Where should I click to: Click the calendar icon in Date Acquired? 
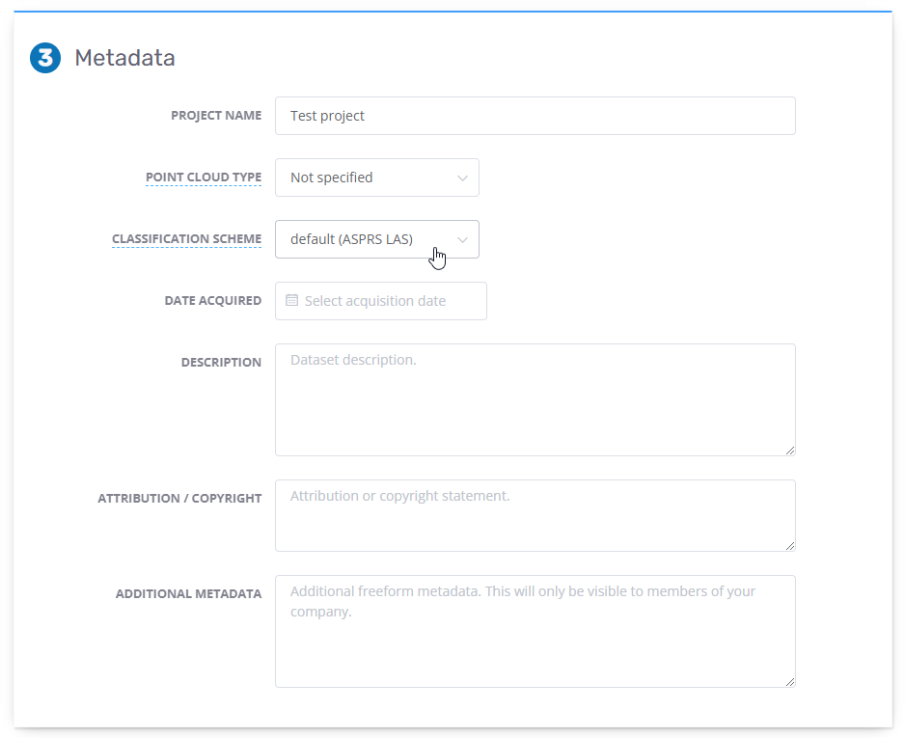(292, 300)
